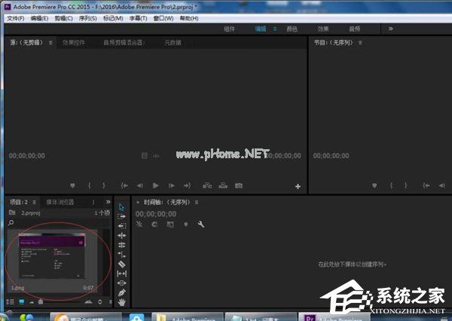Select 1.png thumbnail in Project panel
This screenshot has width=452, height=321.
(52, 256)
